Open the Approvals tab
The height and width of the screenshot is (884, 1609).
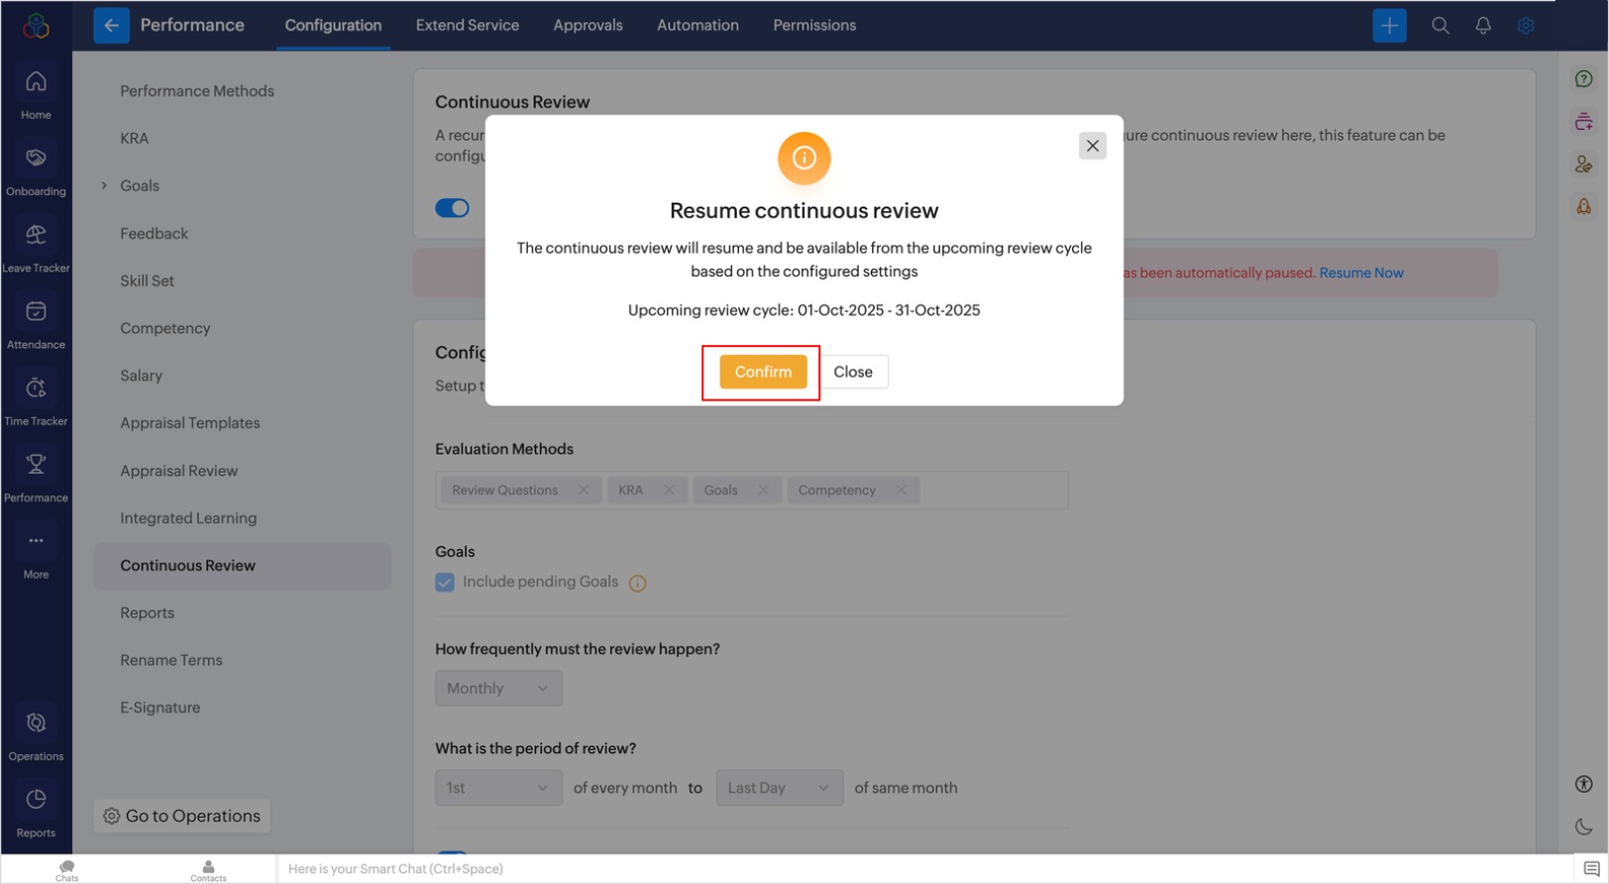(588, 26)
